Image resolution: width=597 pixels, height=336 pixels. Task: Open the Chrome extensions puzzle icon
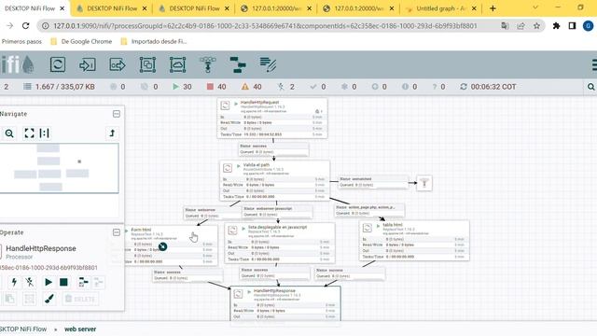click(x=556, y=25)
